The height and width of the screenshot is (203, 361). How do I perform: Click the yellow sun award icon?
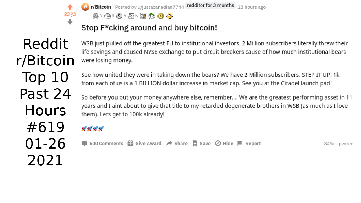pos(160,16)
